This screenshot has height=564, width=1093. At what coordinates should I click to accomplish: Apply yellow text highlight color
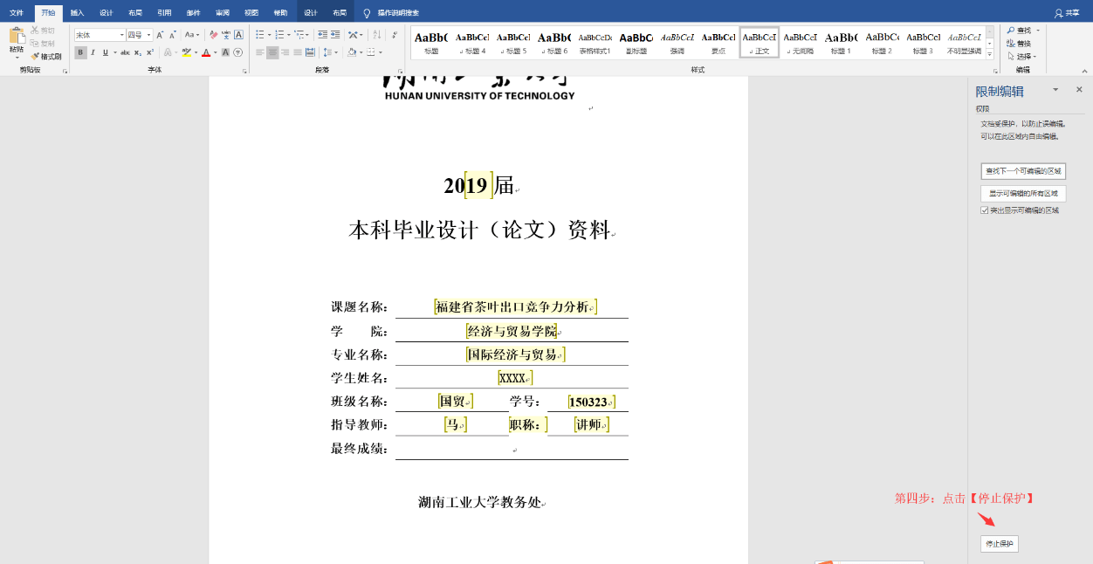point(186,52)
